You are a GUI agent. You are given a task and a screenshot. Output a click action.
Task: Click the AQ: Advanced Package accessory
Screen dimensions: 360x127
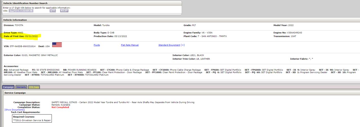pos(16,70)
